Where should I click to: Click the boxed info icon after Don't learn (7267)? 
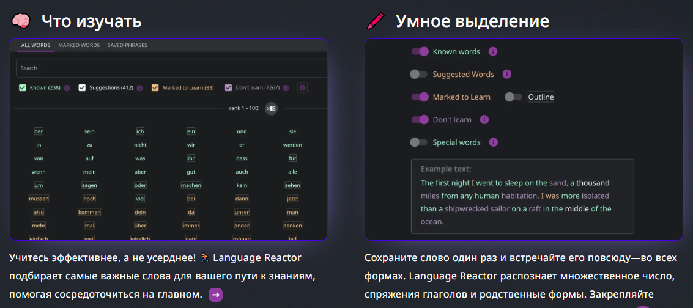302,88
